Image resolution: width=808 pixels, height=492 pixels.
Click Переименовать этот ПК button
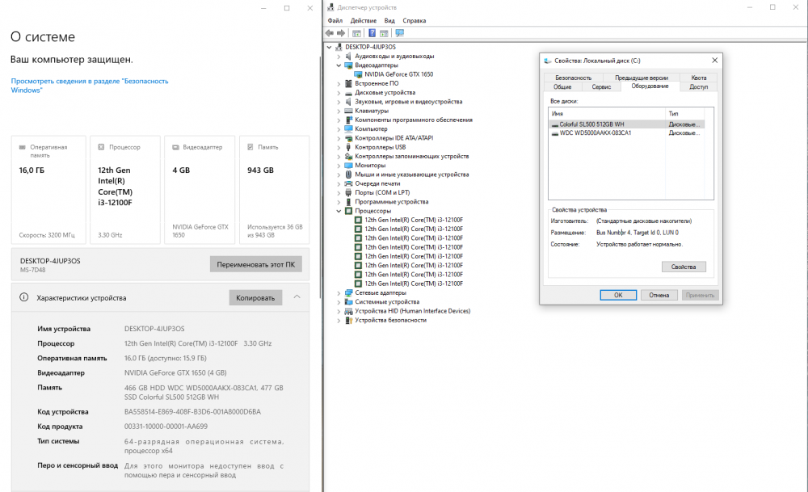pyautogui.click(x=255, y=264)
